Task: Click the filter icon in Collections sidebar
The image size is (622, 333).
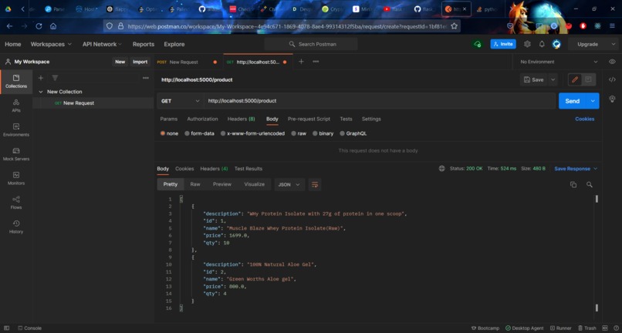Action: tap(55, 78)
